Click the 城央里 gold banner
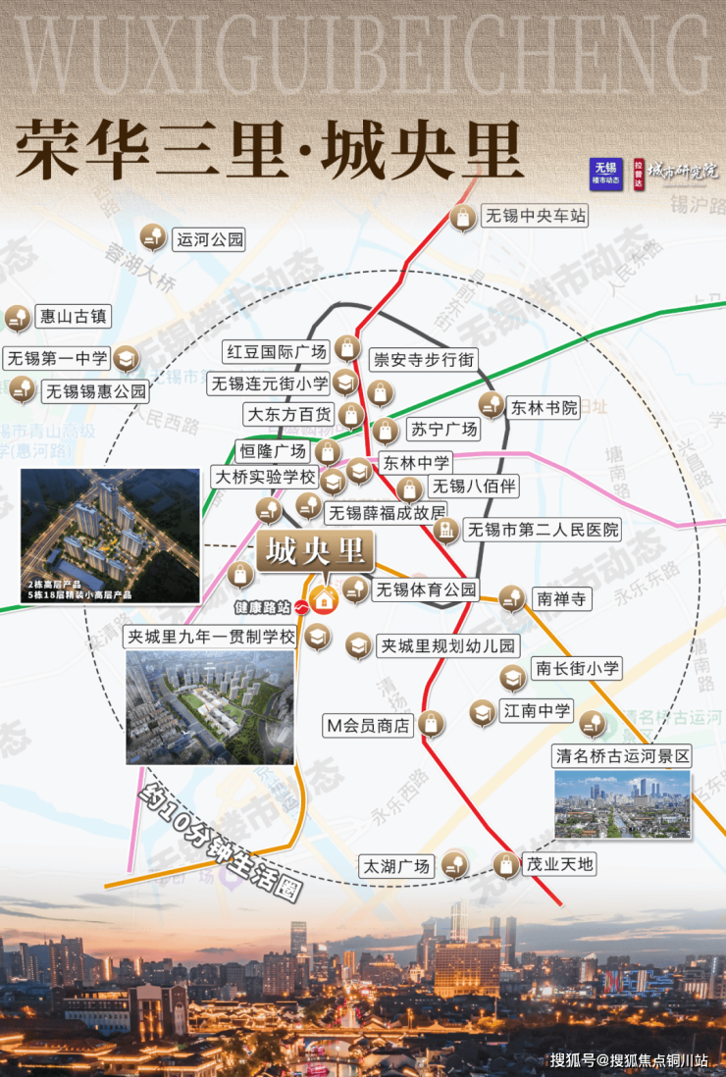The height and width of the screenshot is (1077, 726). [x=316, y=551]
